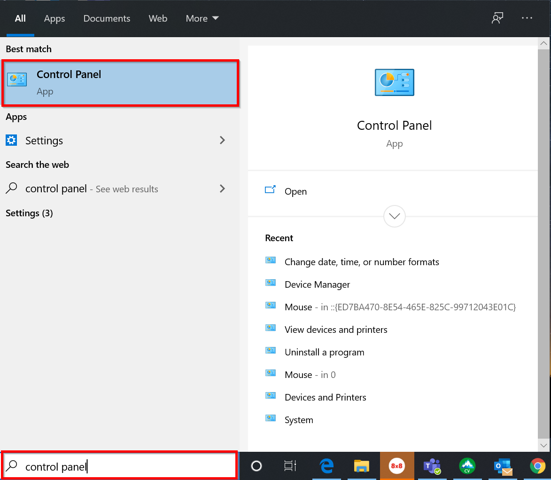Launch Google Chrome from the taskbar

[538, 466]
